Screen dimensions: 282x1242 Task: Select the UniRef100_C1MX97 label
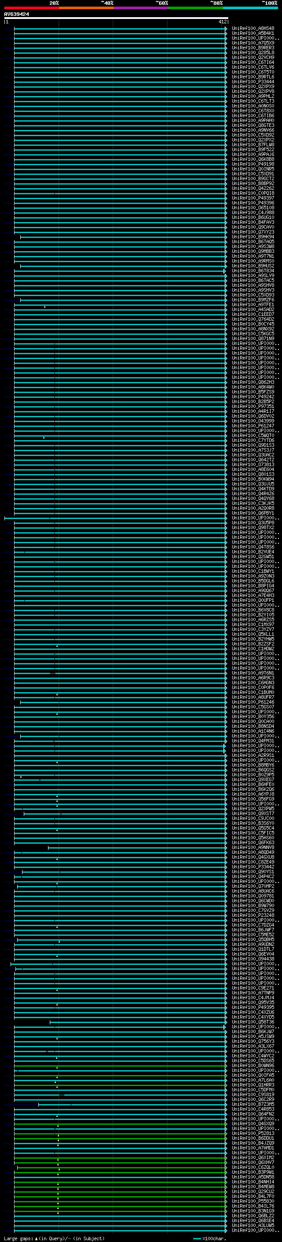253,624
